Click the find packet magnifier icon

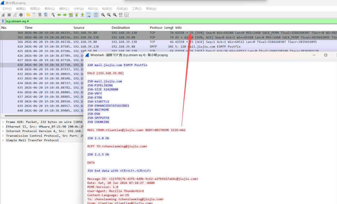click(x=53, y=15)
